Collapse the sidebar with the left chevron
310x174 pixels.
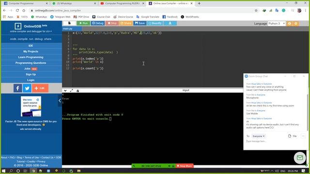[x=60, y=101]
